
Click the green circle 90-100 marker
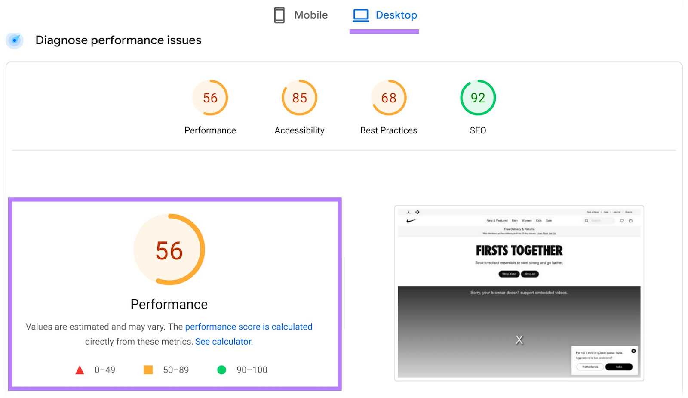[x=222, y=370]
